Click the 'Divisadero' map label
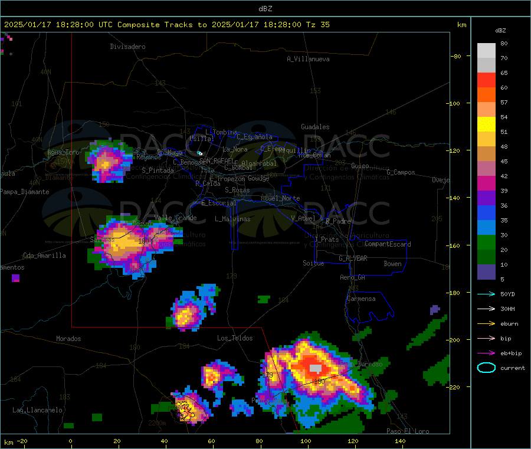The width and height of the screenshot is (531, 449). coord(127,47)
